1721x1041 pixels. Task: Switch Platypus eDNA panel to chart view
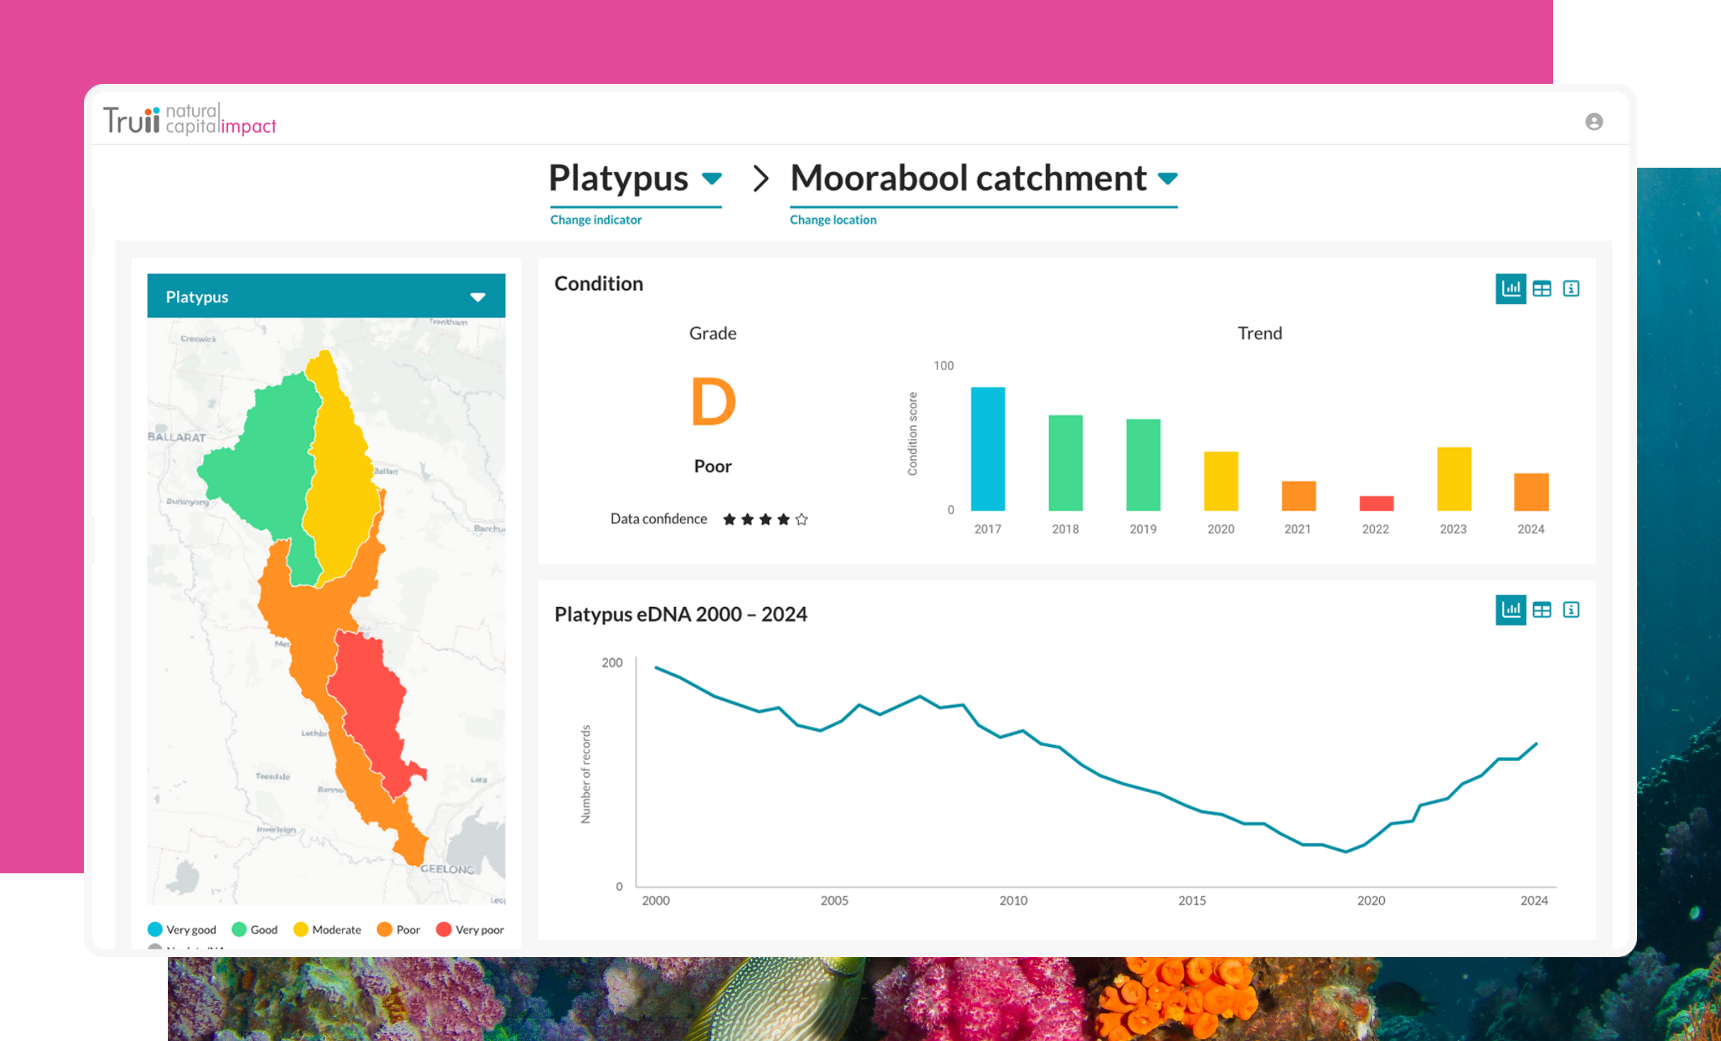[1511, 610]
